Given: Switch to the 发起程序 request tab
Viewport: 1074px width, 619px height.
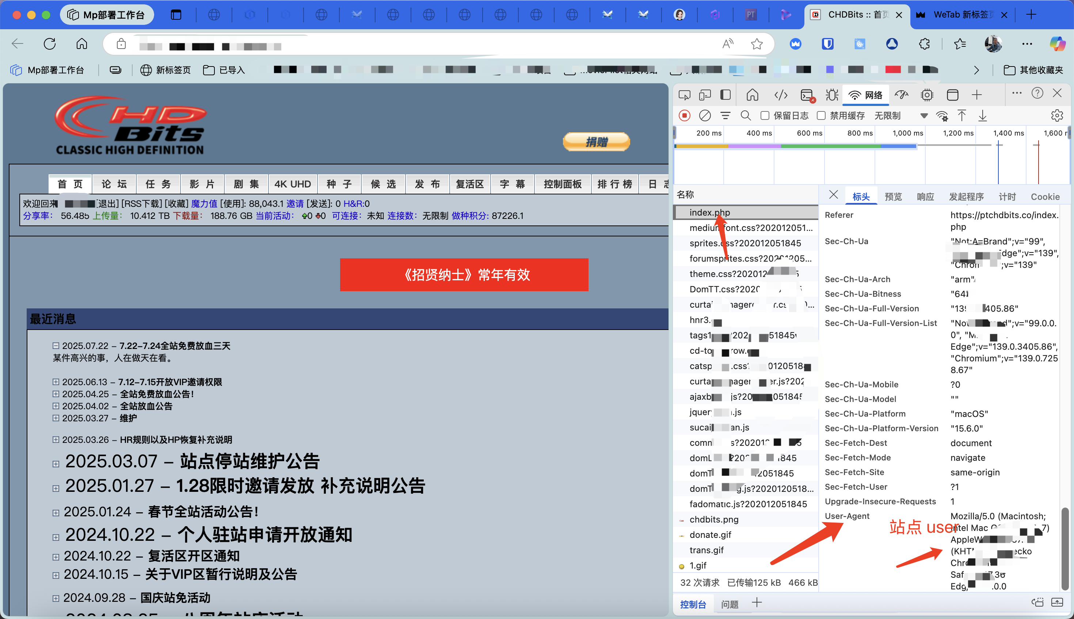Looking at the screenshot, I should tap(966, 197).
